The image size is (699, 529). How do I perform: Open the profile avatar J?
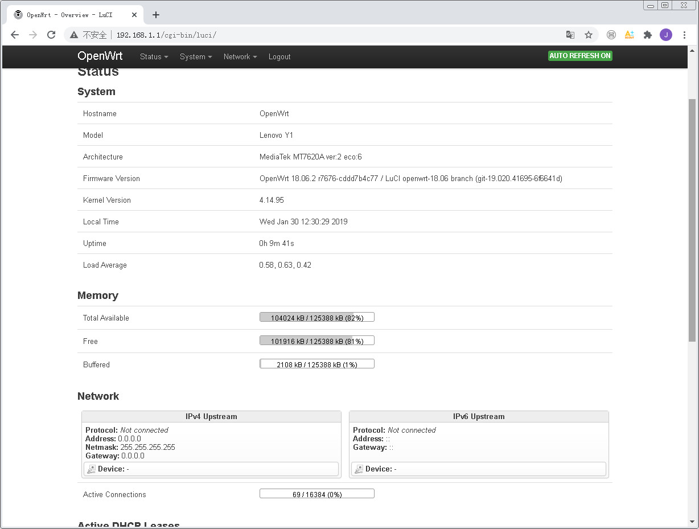666,35
